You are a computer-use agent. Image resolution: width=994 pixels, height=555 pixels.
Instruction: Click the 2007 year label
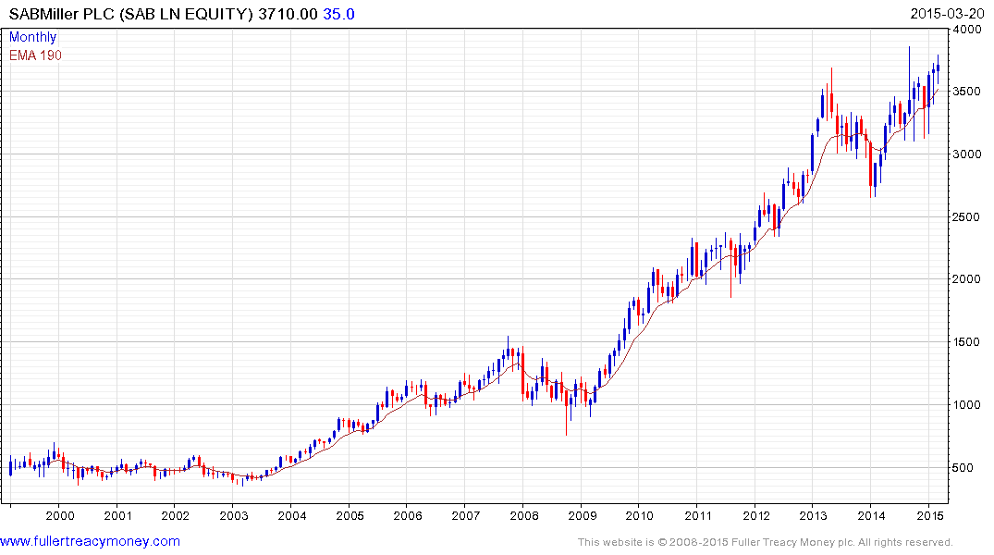466,515
